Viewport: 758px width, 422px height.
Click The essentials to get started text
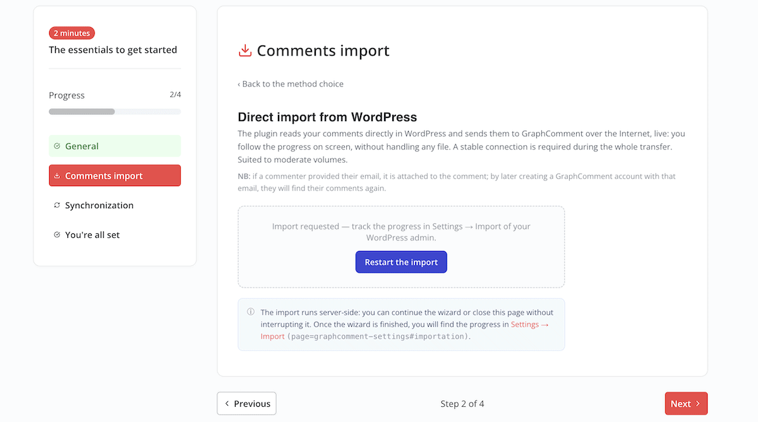click(x=113, y=50)
